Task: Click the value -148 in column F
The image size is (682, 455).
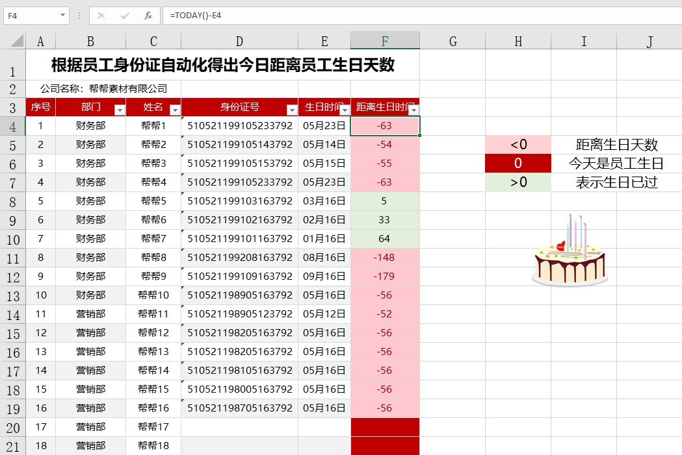Action: click(384, 258)
